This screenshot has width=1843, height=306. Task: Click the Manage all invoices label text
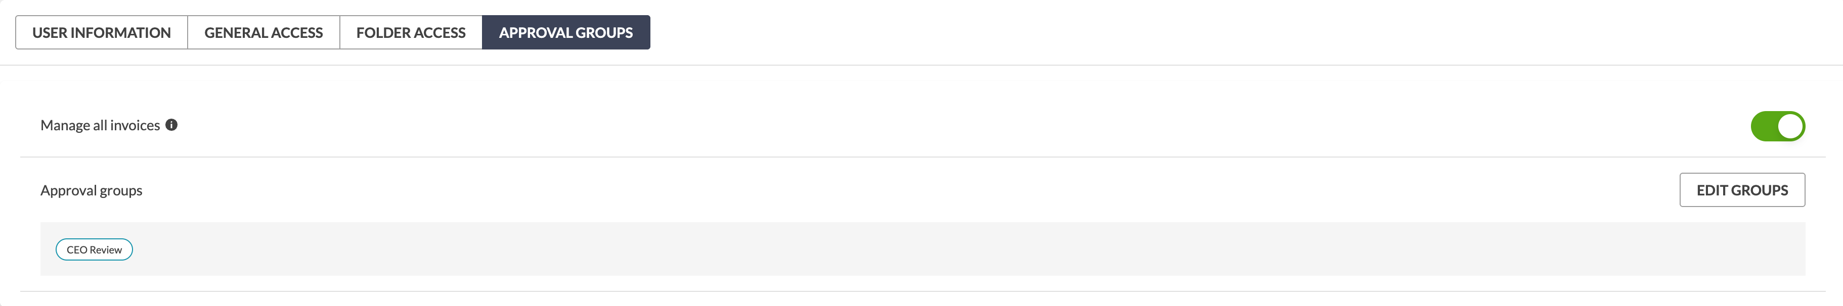coord(100,125)
